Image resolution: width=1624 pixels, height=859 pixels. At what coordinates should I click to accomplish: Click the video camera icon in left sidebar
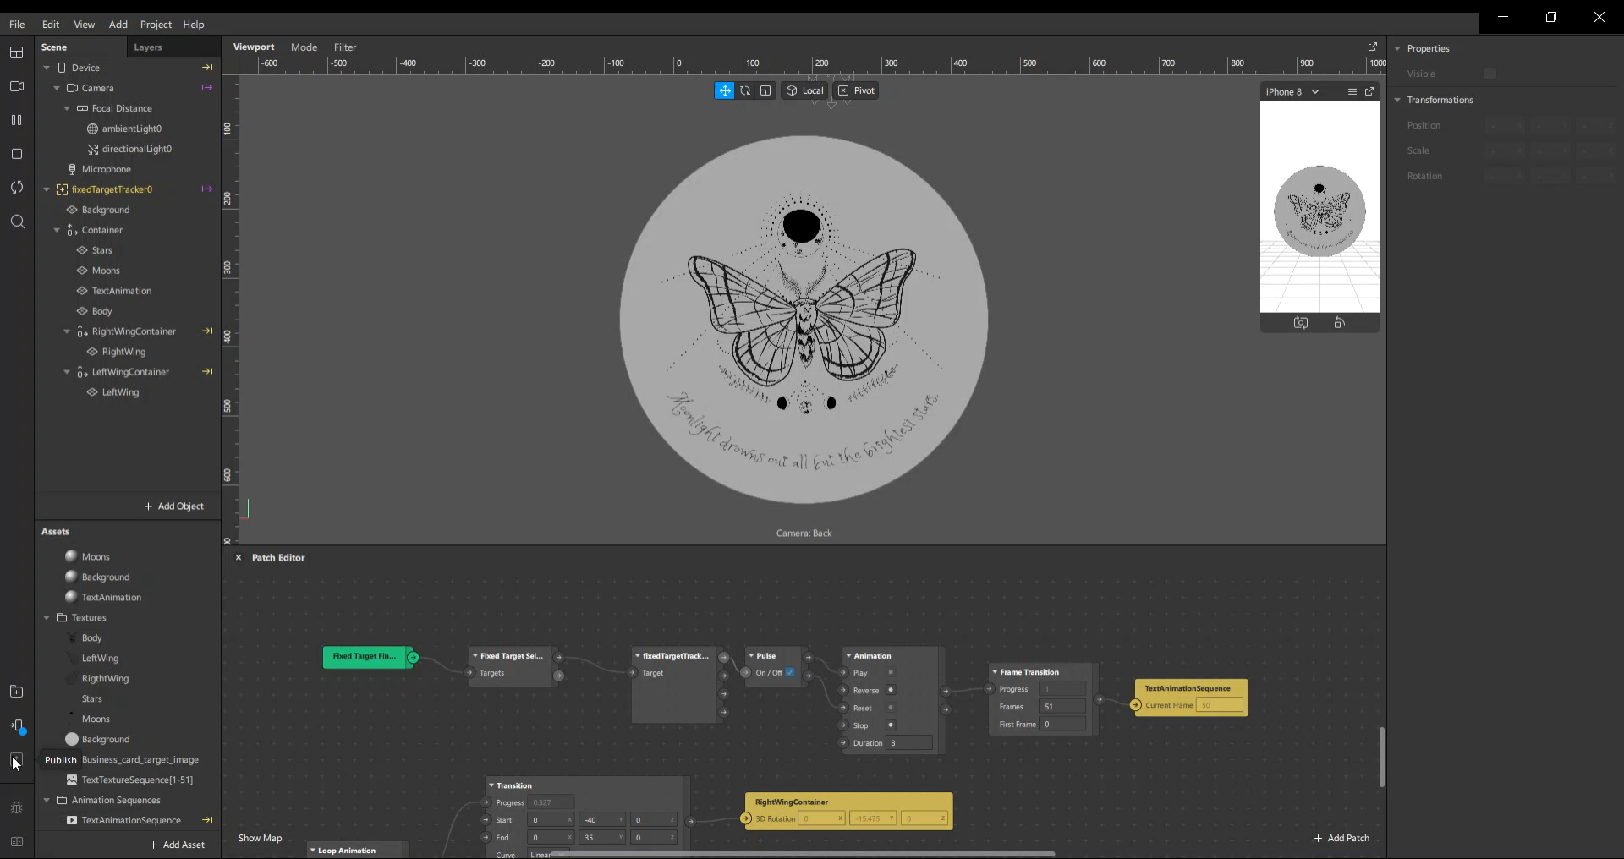click(x=16, y=86)
